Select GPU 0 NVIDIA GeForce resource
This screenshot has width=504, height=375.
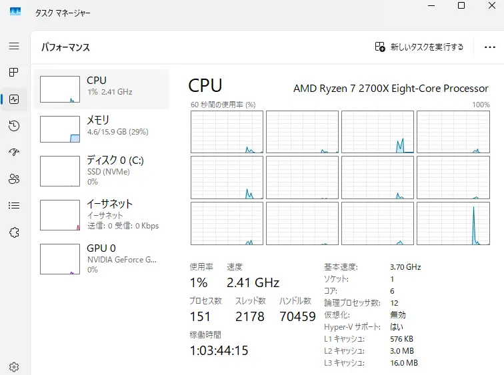101,258
